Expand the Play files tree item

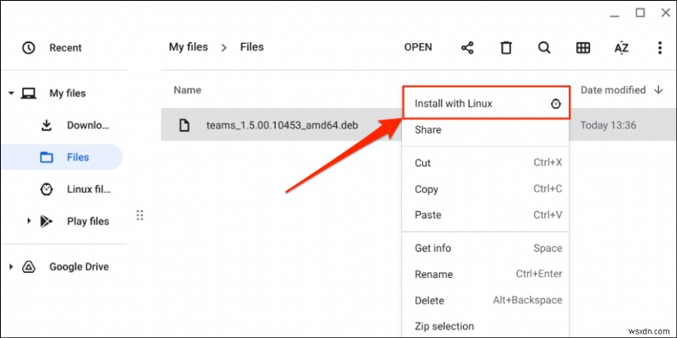(29, 221)
